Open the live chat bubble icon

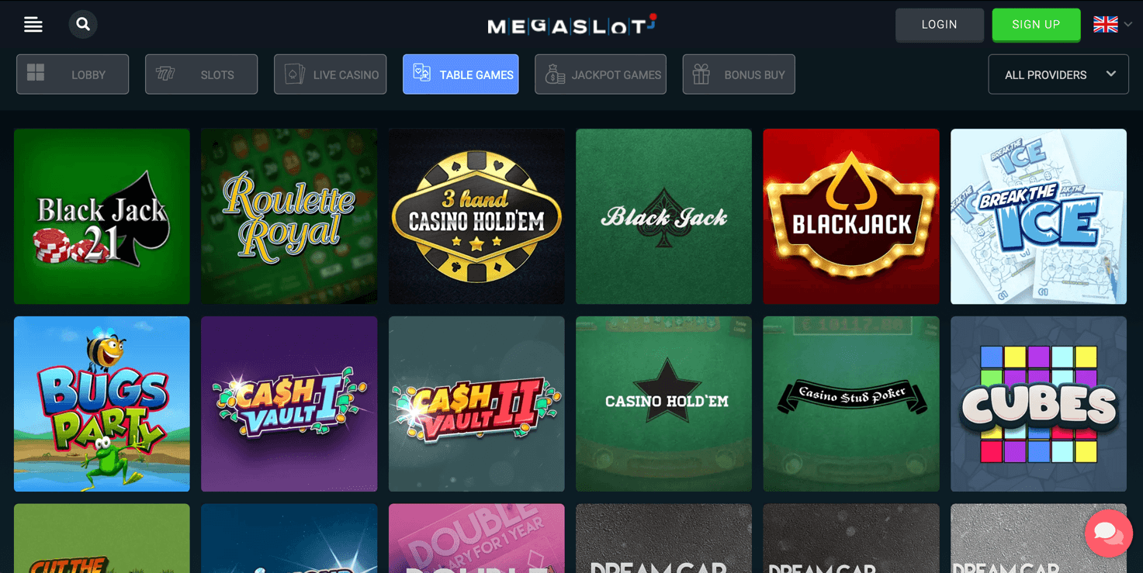1108,533
